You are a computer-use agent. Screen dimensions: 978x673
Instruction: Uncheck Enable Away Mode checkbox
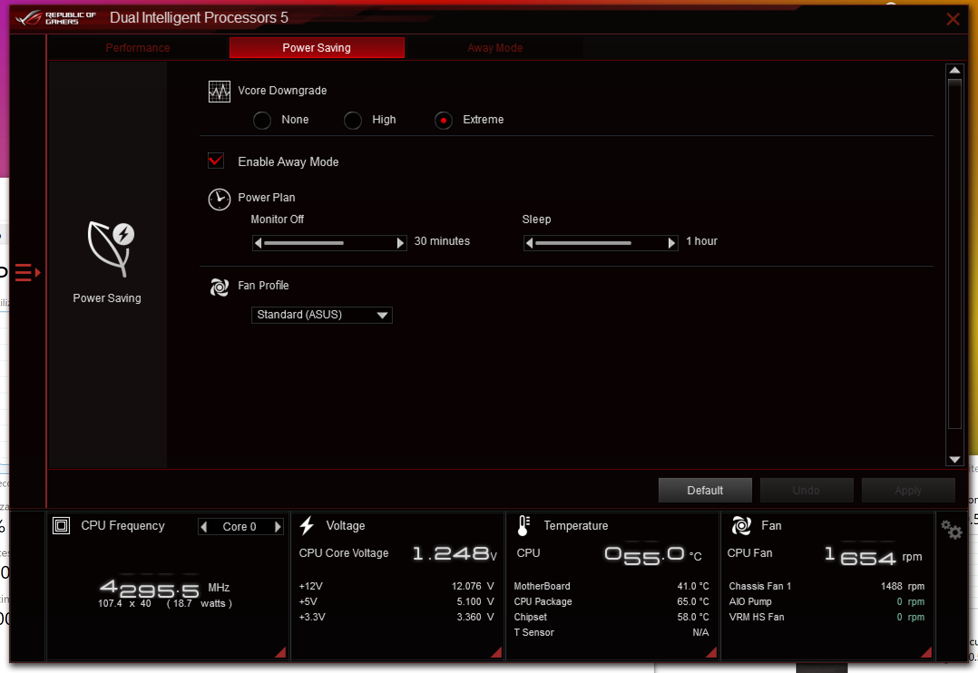point(216,161)
